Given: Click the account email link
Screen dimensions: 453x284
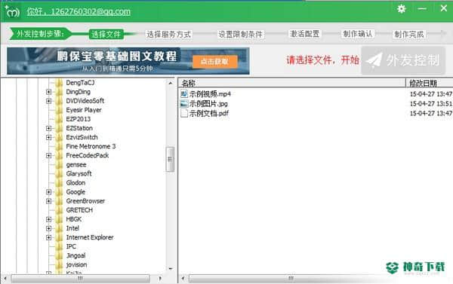Looking at the screenshot, I should click(x=79, y=11).
